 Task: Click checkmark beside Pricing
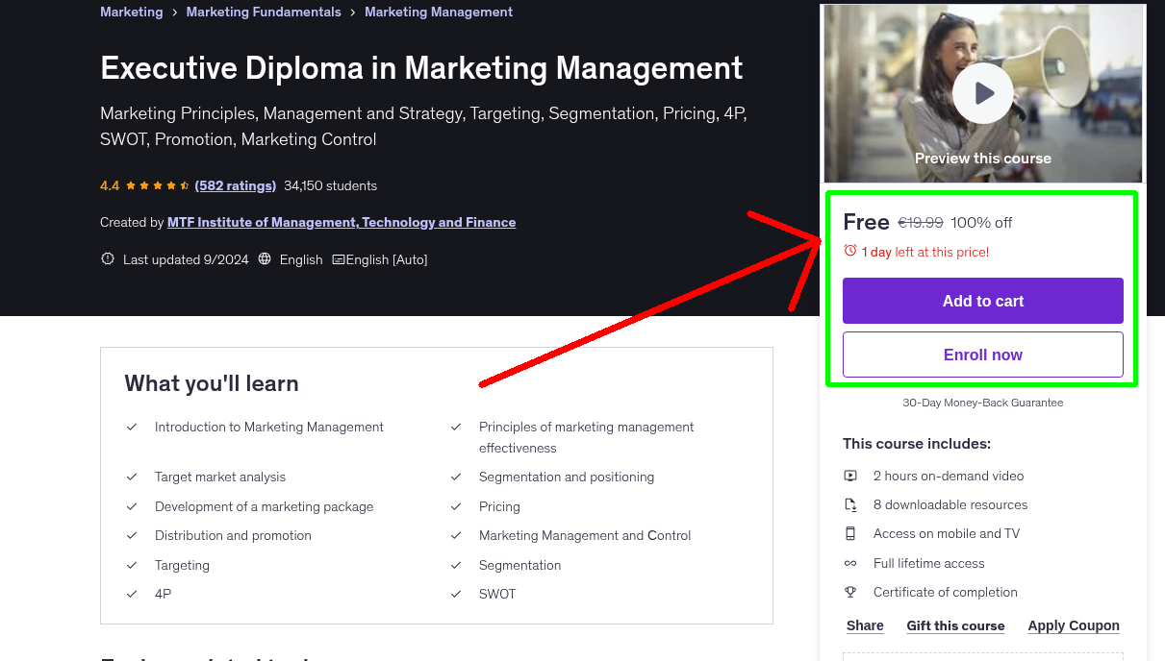point(456,506)
